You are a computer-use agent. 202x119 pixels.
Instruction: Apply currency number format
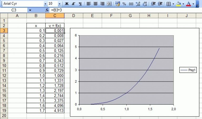click(117, 4)
